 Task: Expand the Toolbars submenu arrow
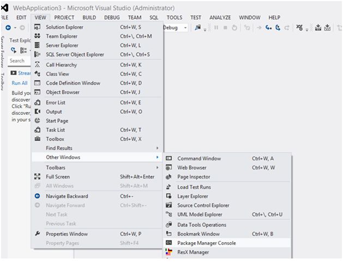[x=157, y=168]
